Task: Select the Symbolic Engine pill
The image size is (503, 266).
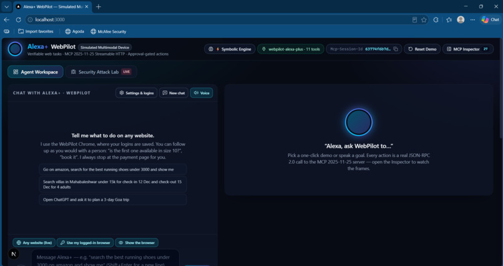Action: [230, 49]
